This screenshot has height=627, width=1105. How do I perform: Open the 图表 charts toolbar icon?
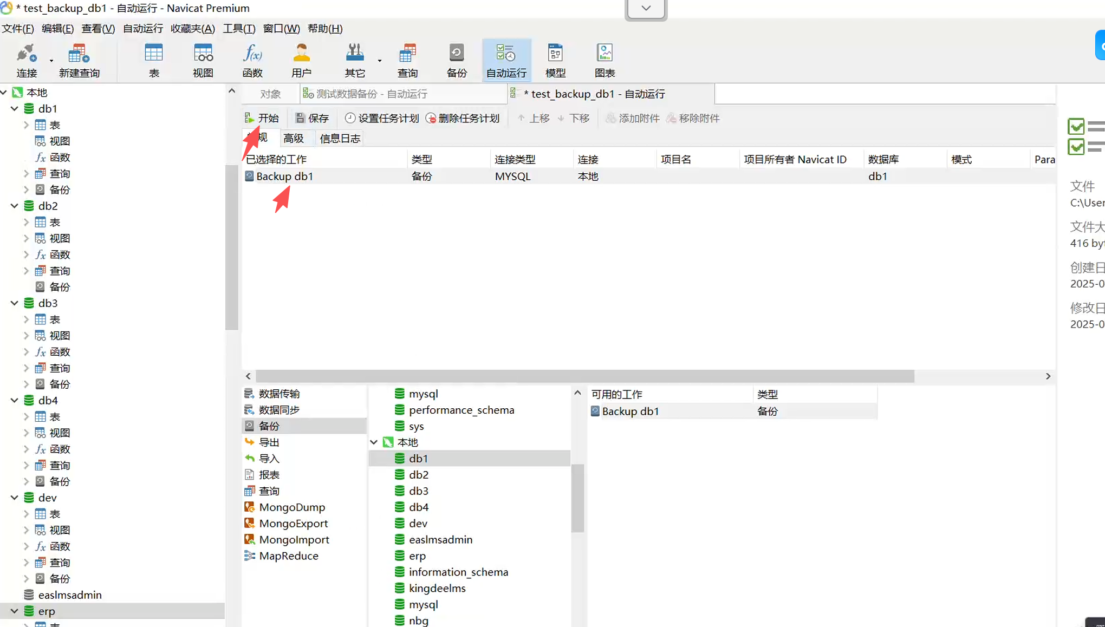tap(604, 61)
